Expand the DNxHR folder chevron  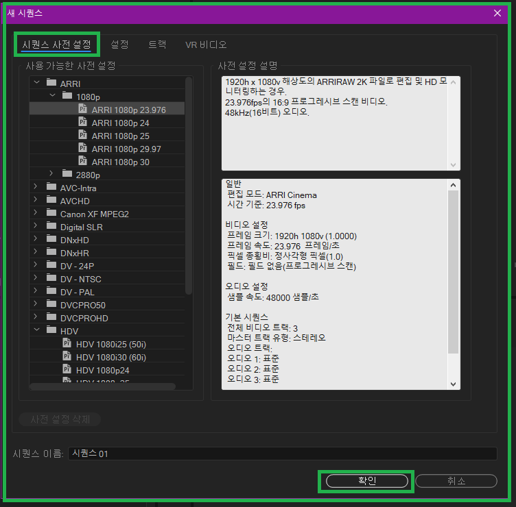pos(35,251)
